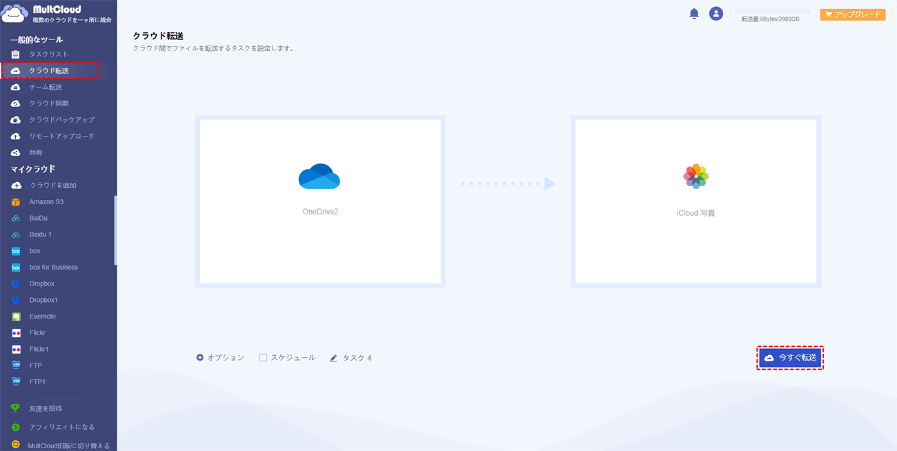Click 友達を招待 link
This screenshot has height=451, width=897.
coord(46,408)
